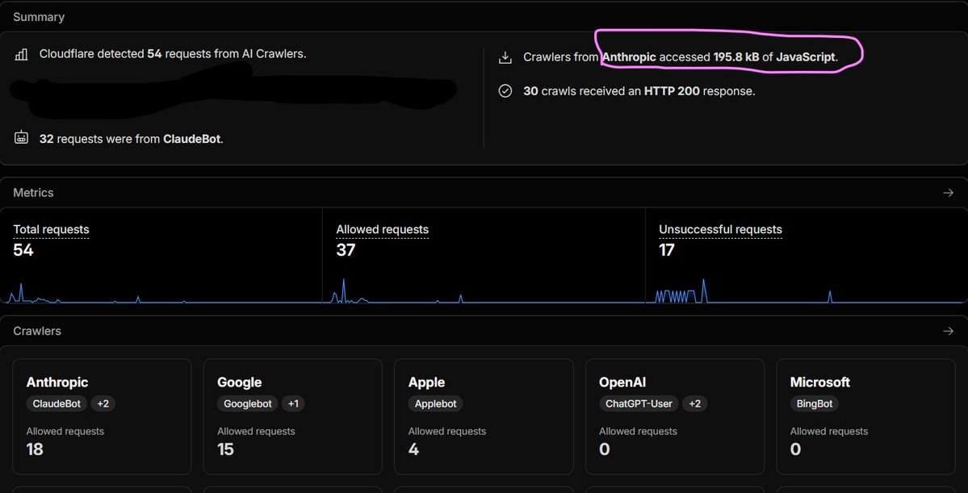The width and height of the screenshot is (968, 493).
Task: Click 'Cloudflare detected 54 requests from AI Crawlers'
Action: click(173, 54)
